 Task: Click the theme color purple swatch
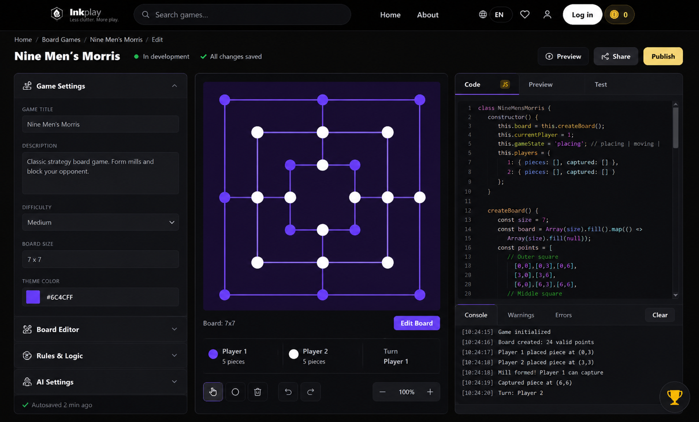click(x=33, y=297)
